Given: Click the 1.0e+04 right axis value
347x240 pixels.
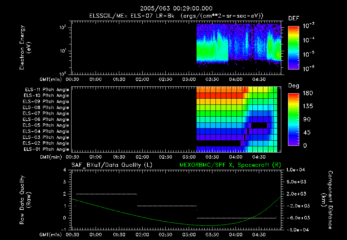Looking at the screenshot, I should click(x=295, y=170).
